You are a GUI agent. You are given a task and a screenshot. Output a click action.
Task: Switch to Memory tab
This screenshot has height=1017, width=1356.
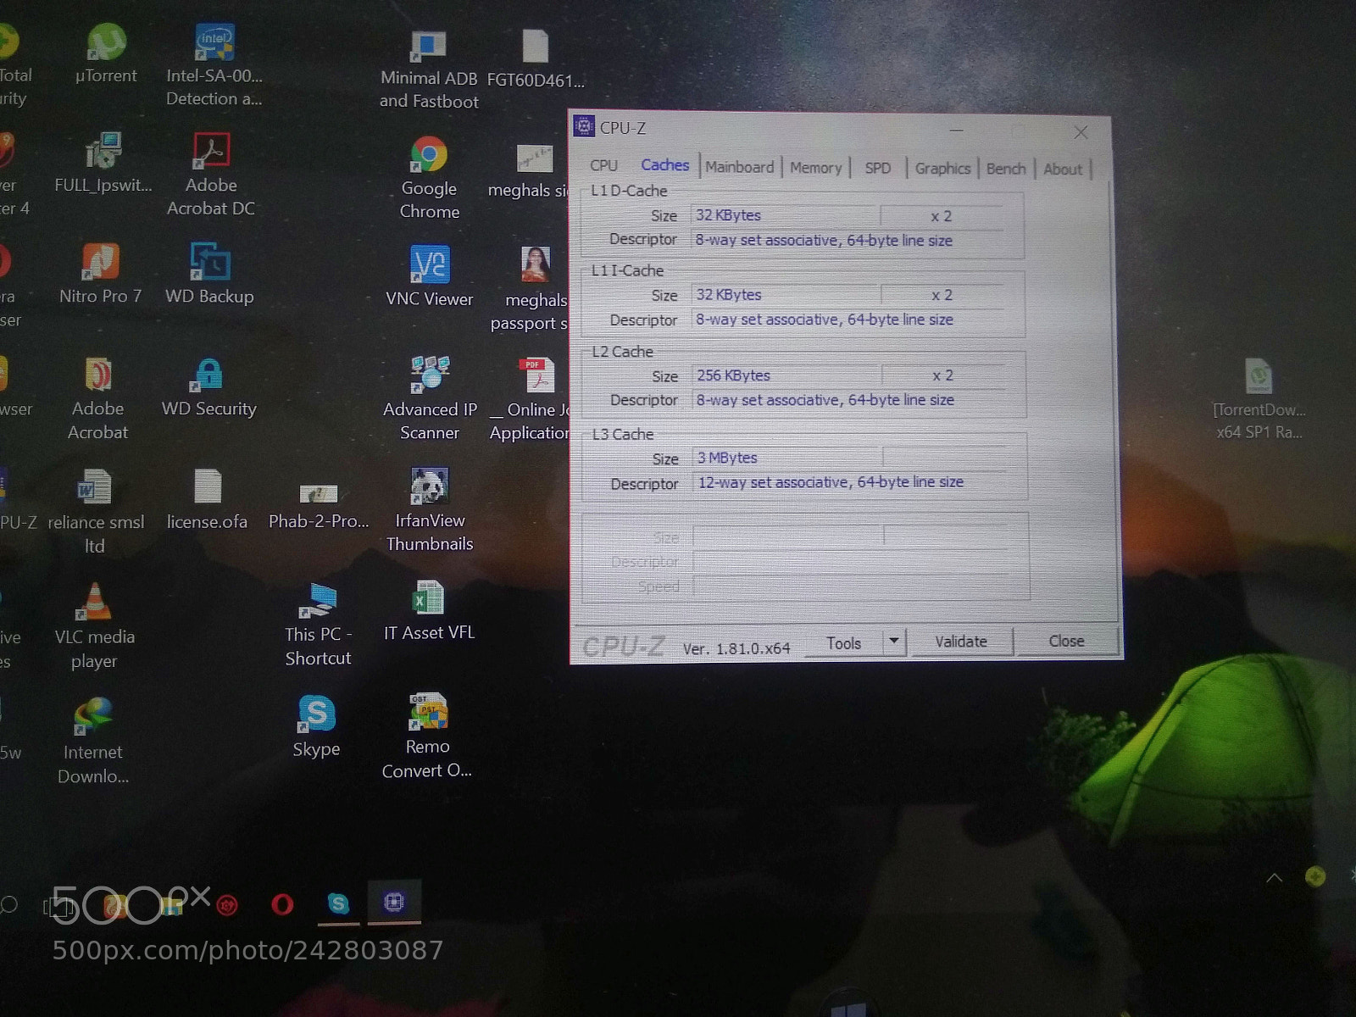[815, 168]
